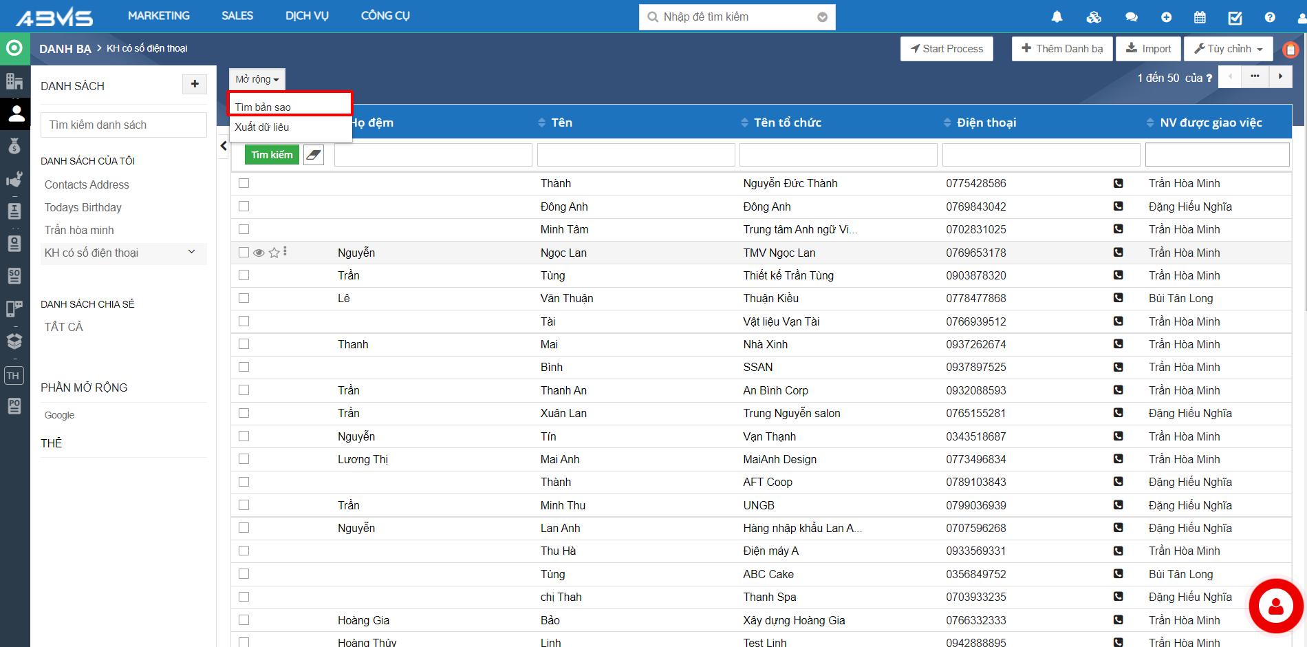Screen dimensions: 1307x647
Task: Select Xuất dữ liệu from the menu
Action: tap(262, 127)
